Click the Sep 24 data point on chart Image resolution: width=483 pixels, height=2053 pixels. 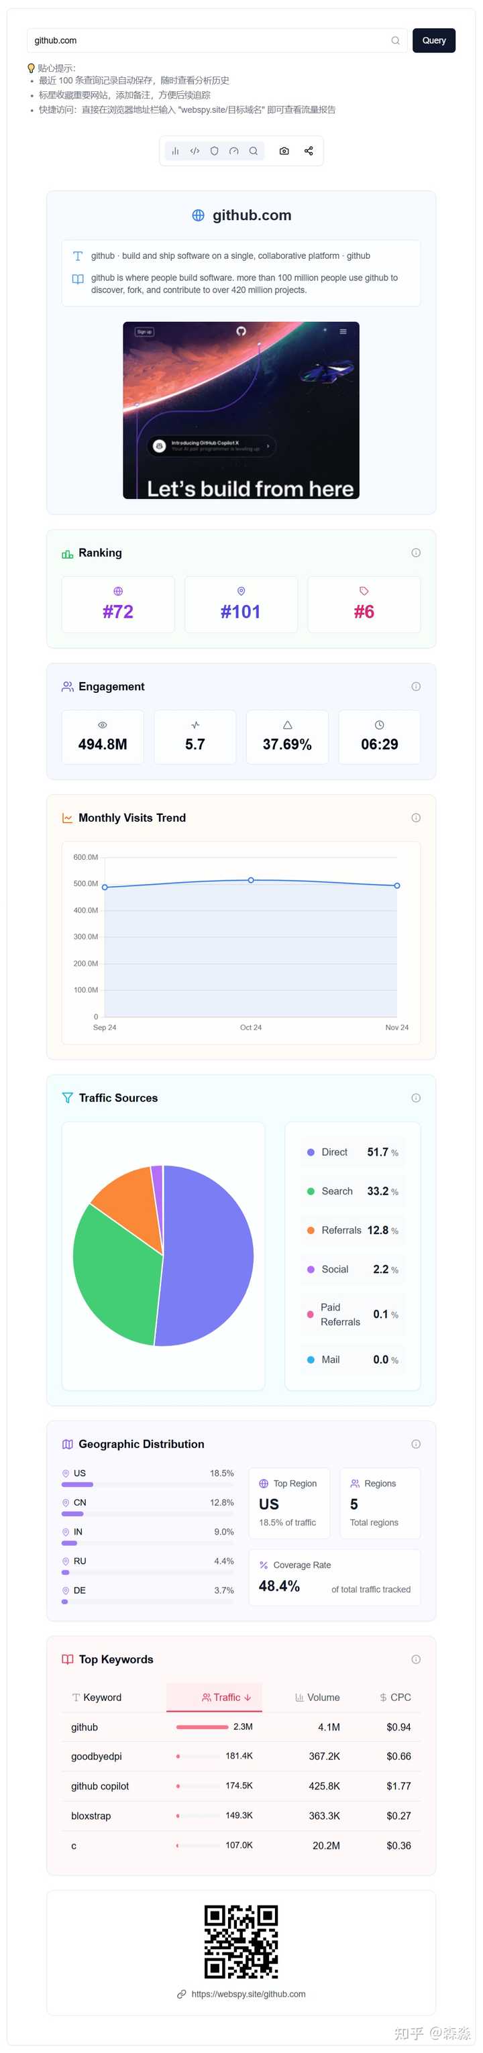105,887
